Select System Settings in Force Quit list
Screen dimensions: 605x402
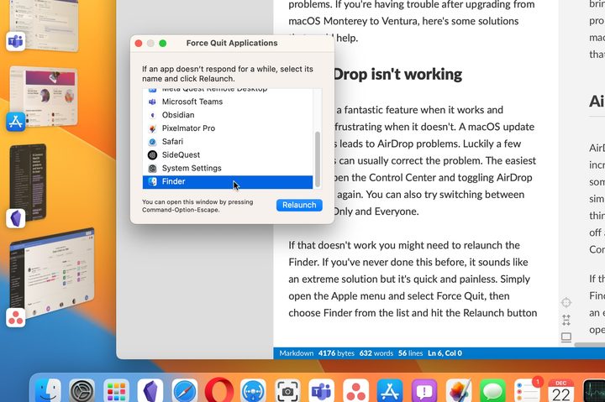pos(228,168)
